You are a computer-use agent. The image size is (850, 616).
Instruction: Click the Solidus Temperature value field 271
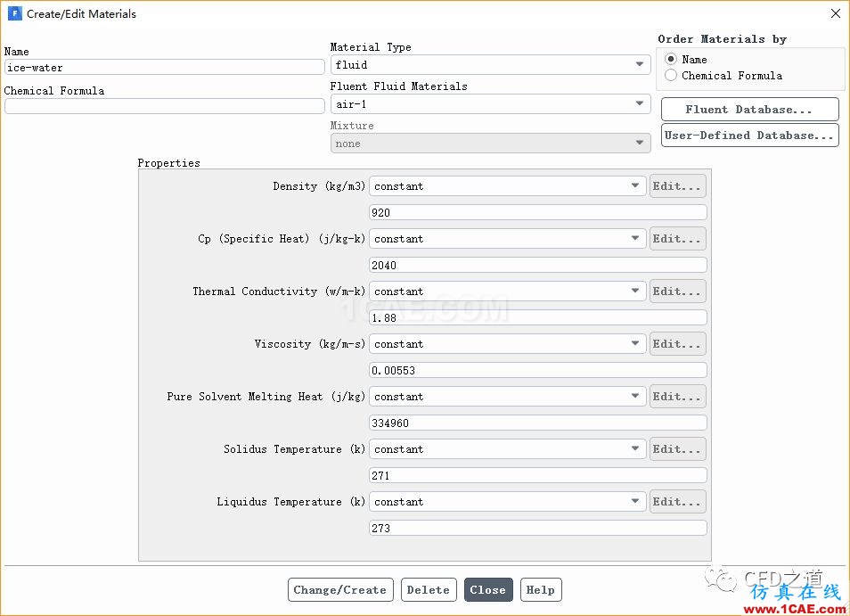(x=538, y=475)
